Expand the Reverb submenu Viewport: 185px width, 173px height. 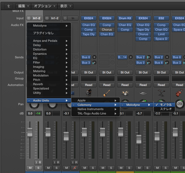point(49,84)
